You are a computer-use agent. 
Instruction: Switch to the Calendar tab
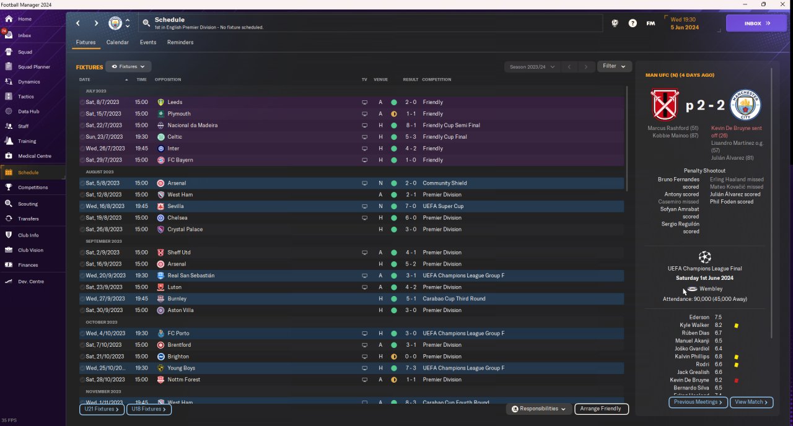click(x=118, y=43)
